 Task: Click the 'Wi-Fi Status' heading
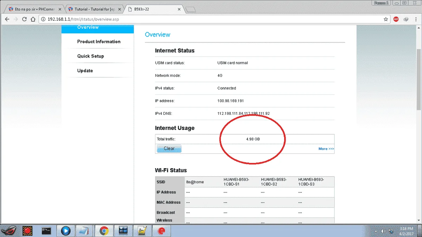point(171,170)
